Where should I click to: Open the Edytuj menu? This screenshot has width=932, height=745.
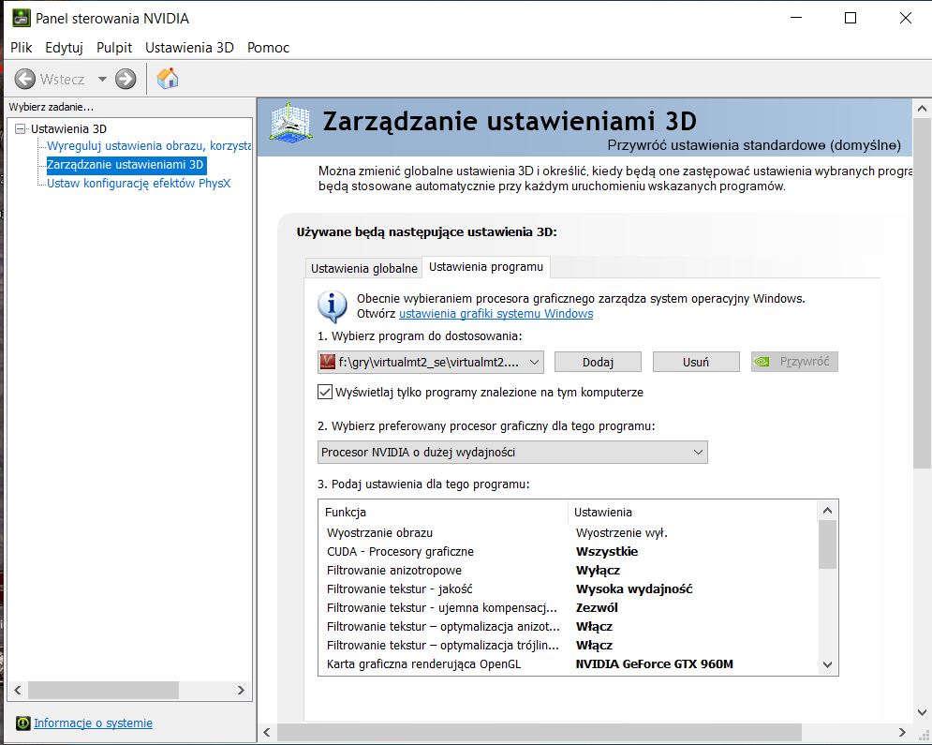click(64, 48)
